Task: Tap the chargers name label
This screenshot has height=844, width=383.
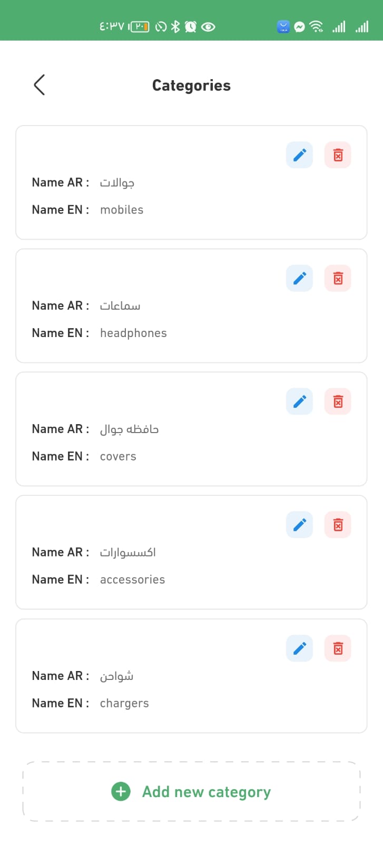Action: (124, 703)
